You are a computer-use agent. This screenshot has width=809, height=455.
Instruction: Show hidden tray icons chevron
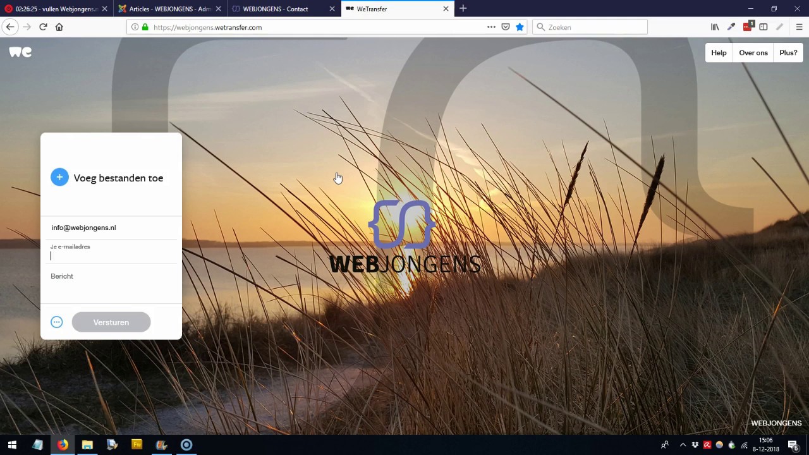point(683,445)
